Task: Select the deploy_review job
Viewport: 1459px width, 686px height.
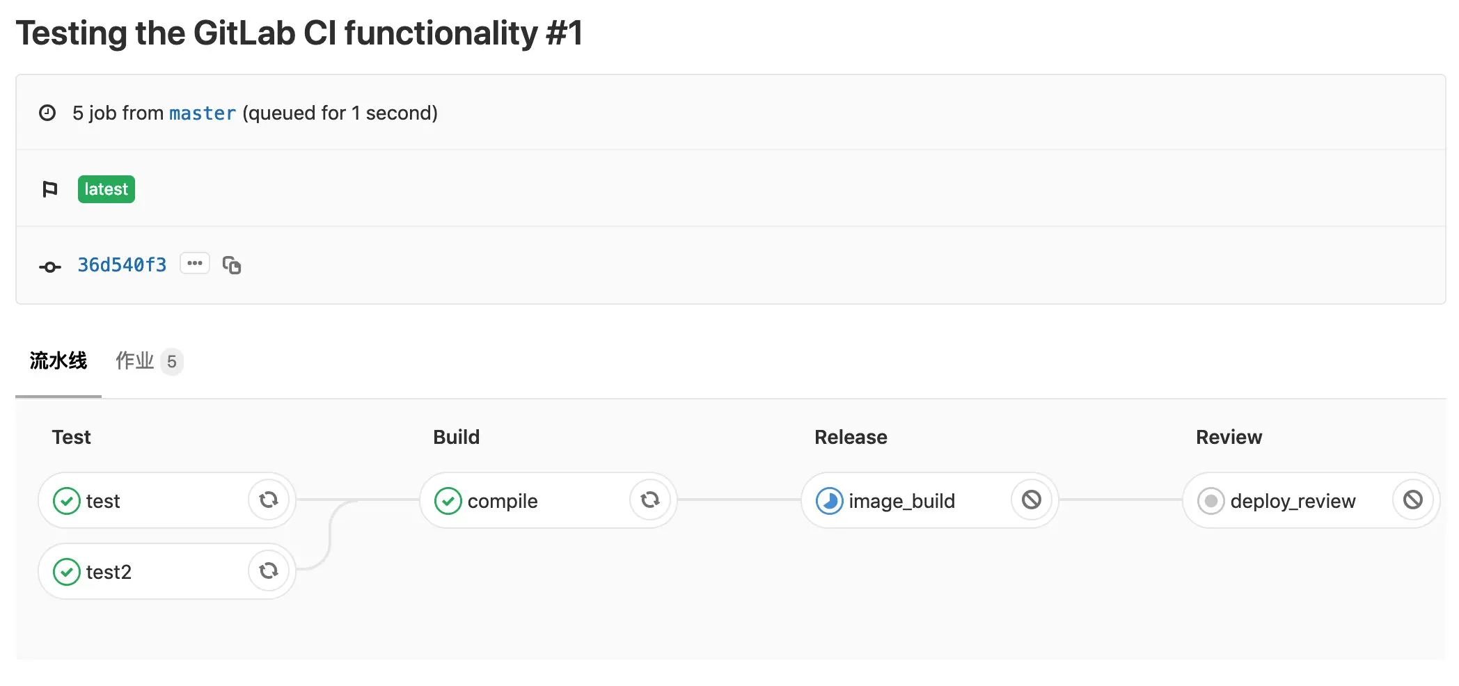Action: (1293, 500)
